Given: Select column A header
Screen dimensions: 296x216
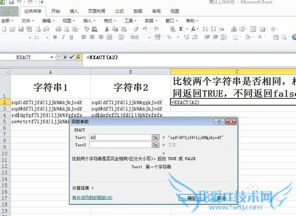Looking at the screenshot, I should pyautogui.click(x=50, y=72).
